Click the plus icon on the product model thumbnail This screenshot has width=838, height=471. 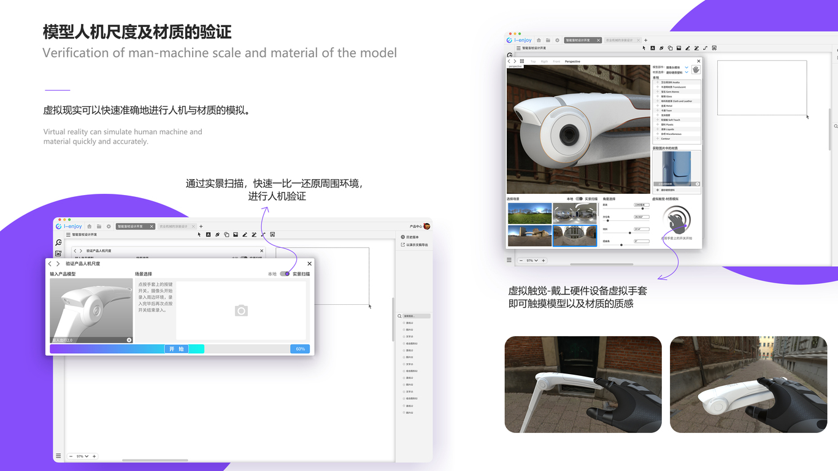pos(129,340)
